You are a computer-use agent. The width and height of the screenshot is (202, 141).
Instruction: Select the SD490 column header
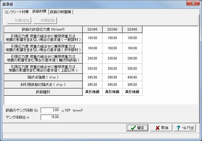[x=132, y=29]
